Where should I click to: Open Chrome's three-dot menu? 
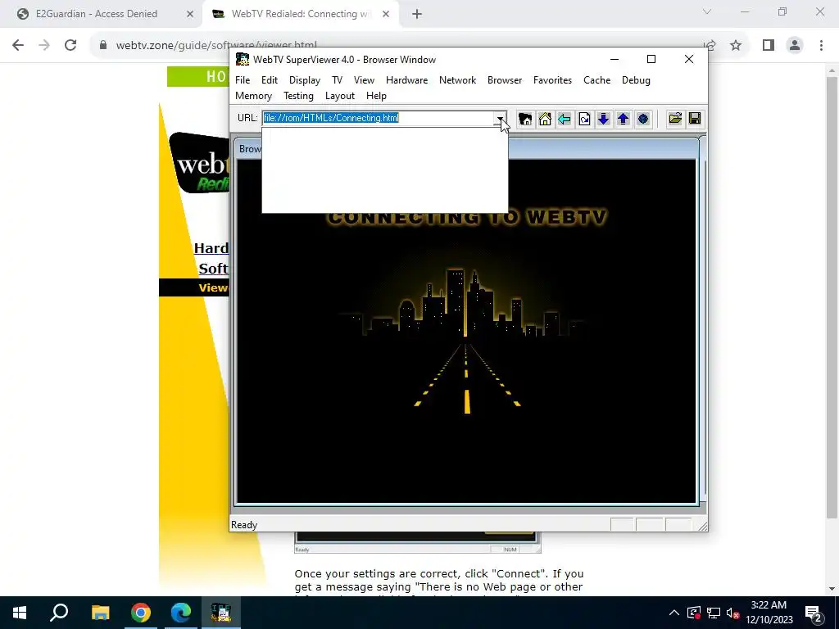[821, 46]
